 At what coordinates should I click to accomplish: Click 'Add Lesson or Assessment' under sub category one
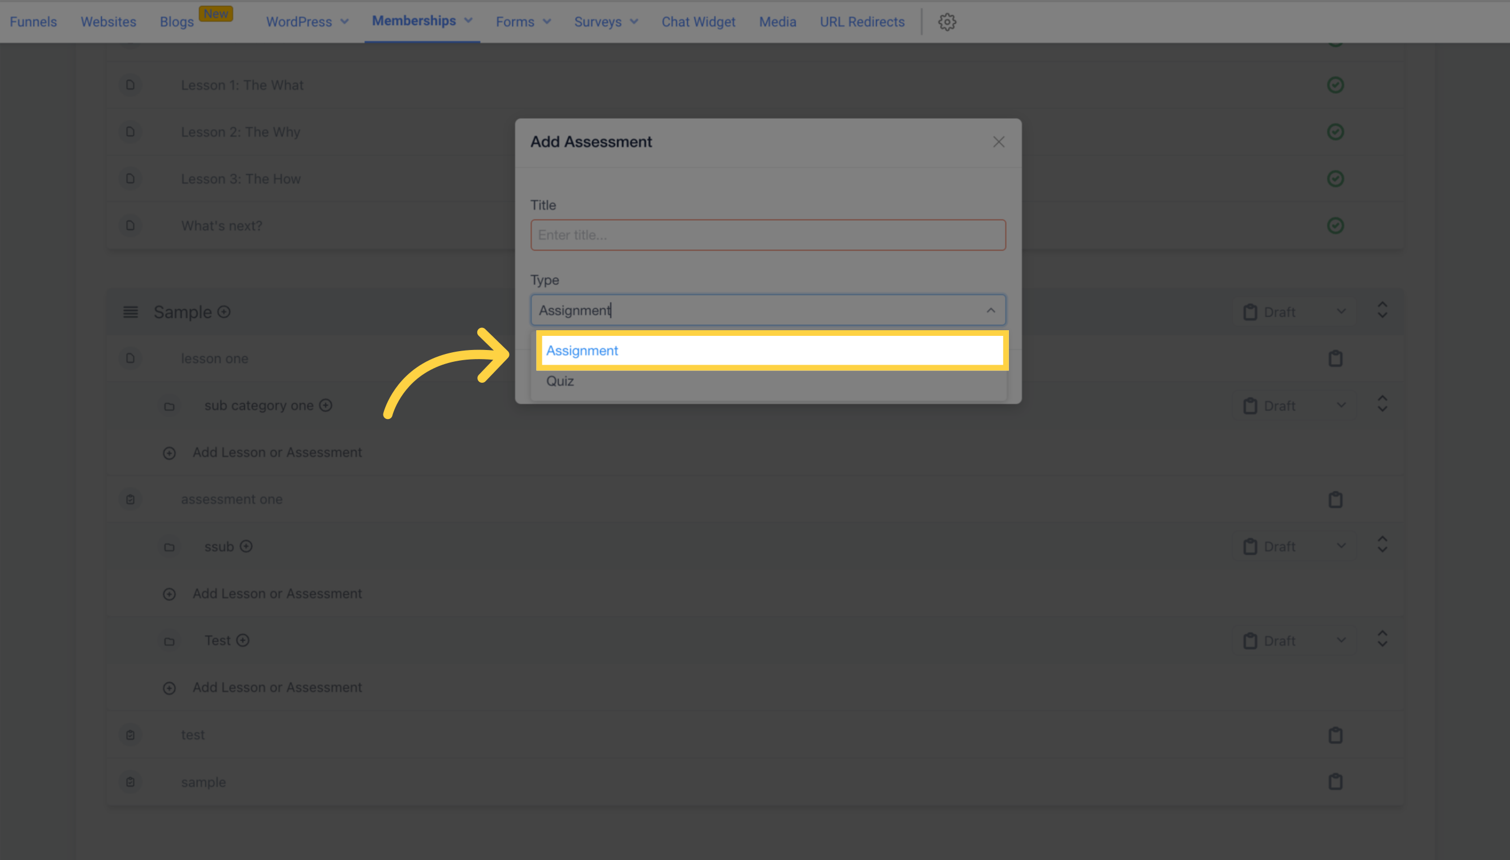click(277, 451)
